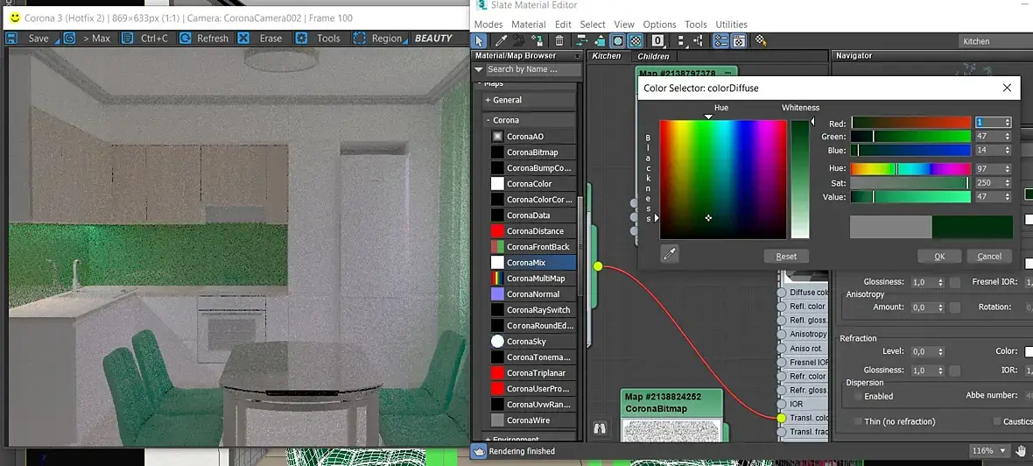
Task: Toggle Thin (no refraction) checkbox
Action: (x=859, y=421)
